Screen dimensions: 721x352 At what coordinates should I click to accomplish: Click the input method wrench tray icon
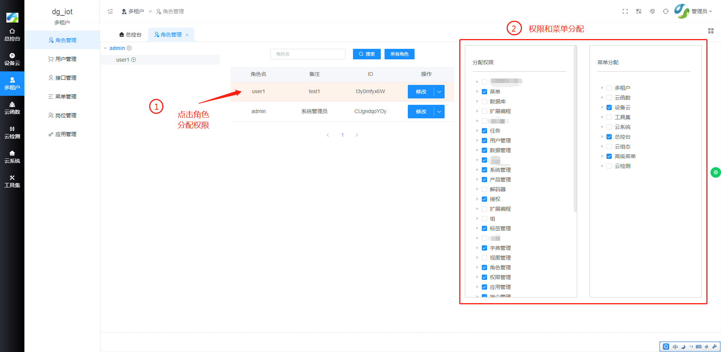click(x=714, y=347)
